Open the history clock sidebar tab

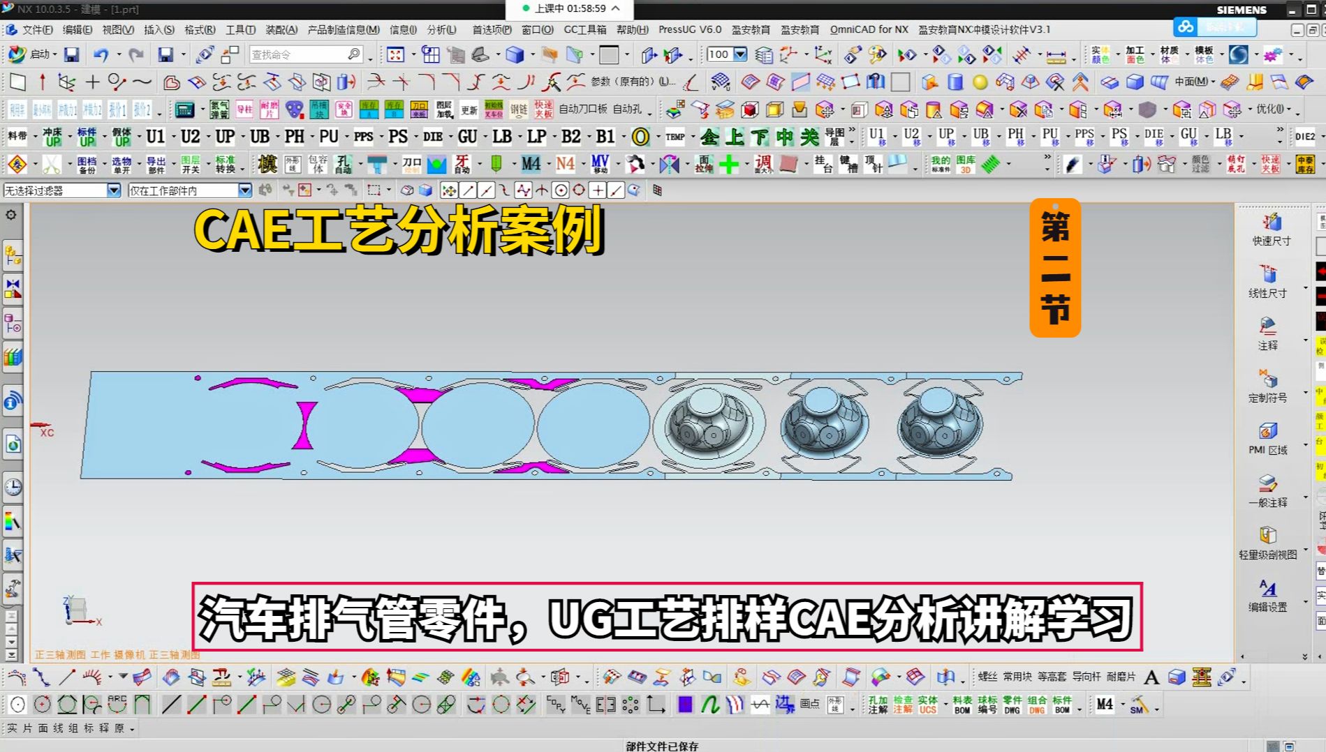[13, 486]
